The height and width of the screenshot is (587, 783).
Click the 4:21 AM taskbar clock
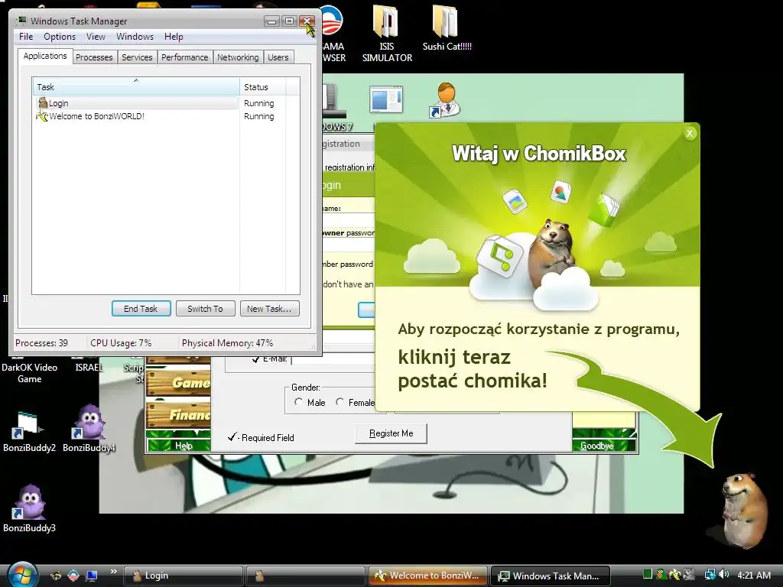(754, 575)
